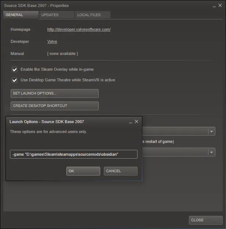Cancel the Launch Options dialog
Viewport: 226px width, 229px height.
click(x=121, y=171)
